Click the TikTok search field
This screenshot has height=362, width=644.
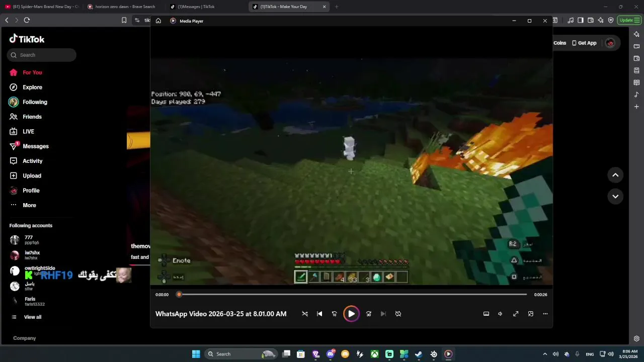(x=42, y=55)
